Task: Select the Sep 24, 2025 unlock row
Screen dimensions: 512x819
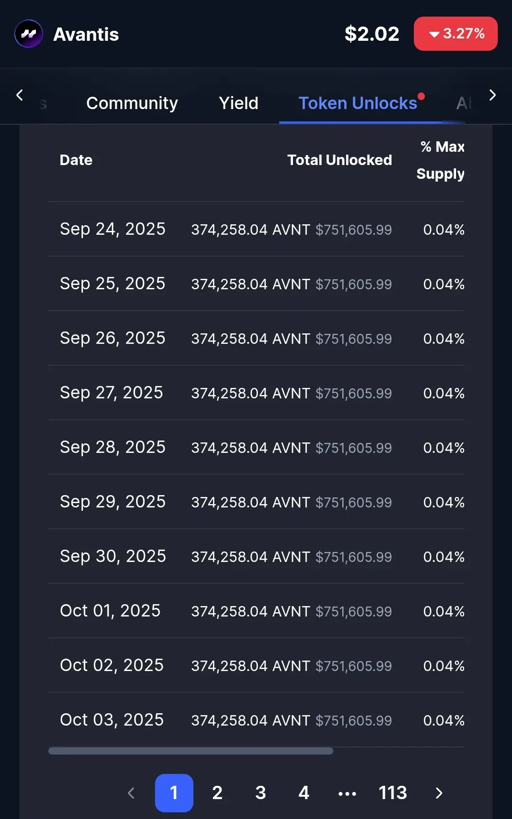Action: tap(256, 230)
